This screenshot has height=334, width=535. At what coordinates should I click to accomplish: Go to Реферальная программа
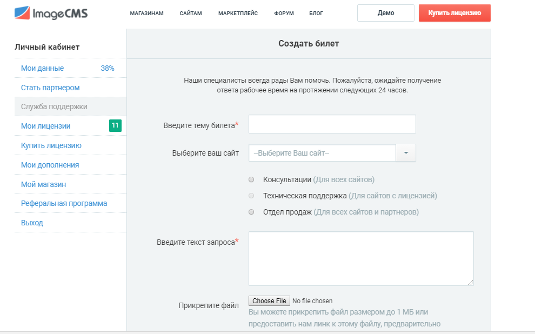tap(64, 203)
